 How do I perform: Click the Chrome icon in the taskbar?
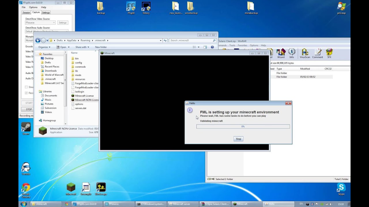(x=67, y=204)
